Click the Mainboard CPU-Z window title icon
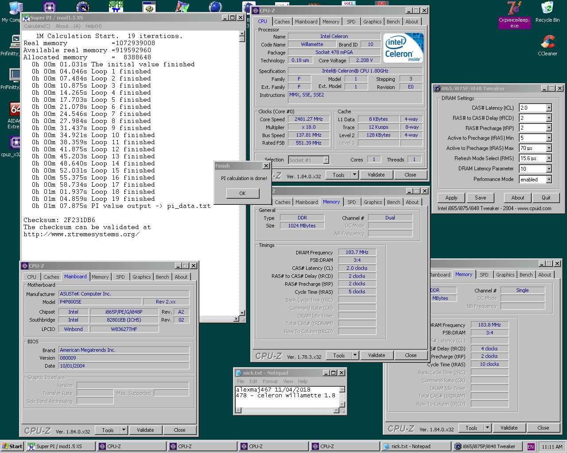This screenshot has height=453, width=567. click(x=25, y=266)
